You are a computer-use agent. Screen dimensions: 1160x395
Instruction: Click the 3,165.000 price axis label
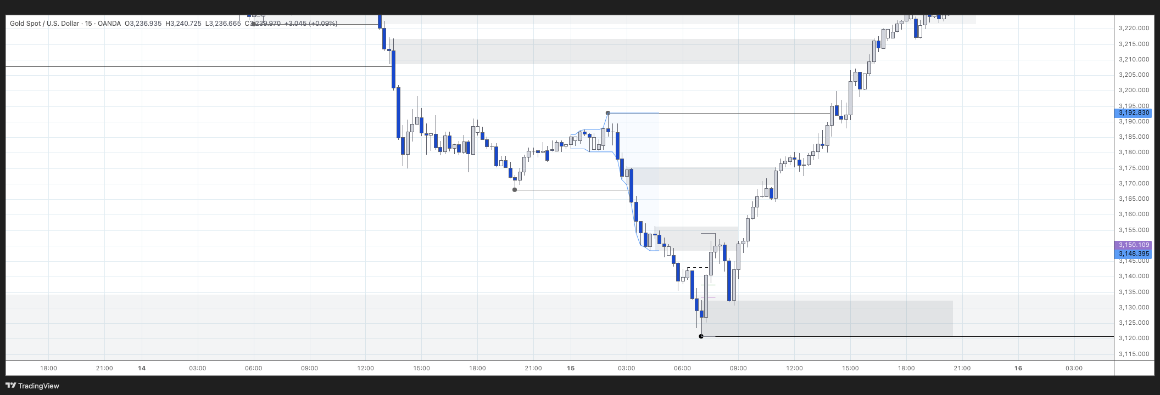pyautogui.click(x=1134, y=199)
